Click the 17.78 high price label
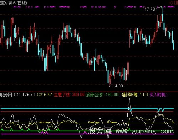Viewport: 178px width, 140px height. [150, 9]
